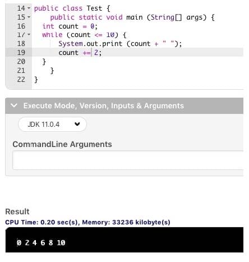The width and height of the screenshot is (249, 262).
Task: Click line number 19 in the gutter
Action: click(x=21, y=53)
